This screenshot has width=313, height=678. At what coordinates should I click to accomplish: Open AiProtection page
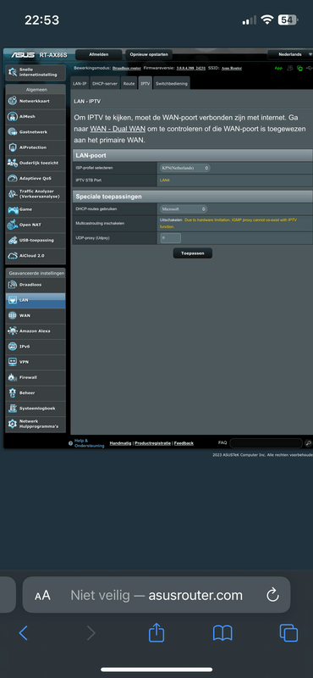36,147
